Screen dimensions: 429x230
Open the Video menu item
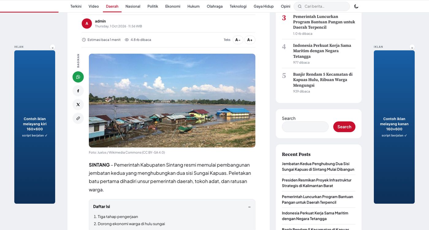point(94,6)
